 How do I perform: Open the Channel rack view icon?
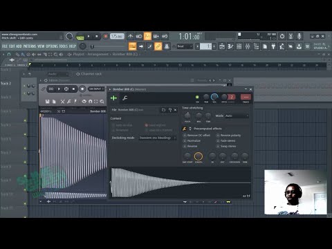[239, 46]
